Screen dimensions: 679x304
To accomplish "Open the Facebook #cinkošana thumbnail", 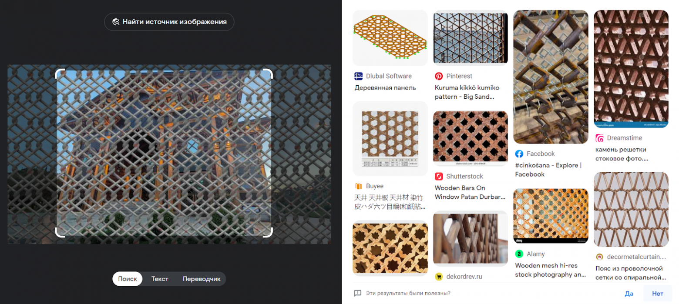I will [551, 77].
